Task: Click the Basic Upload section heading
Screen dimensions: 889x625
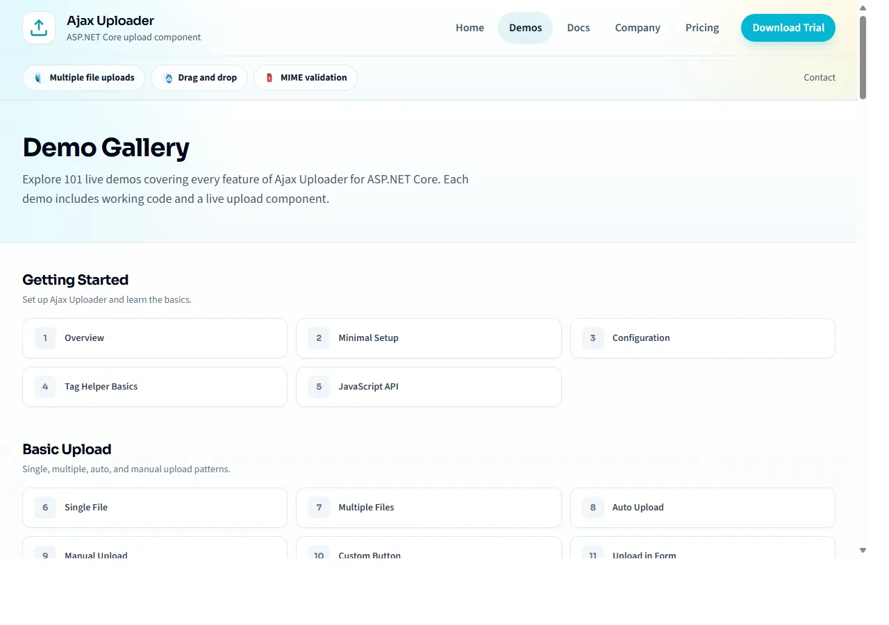Action: [x=67, y=449]
